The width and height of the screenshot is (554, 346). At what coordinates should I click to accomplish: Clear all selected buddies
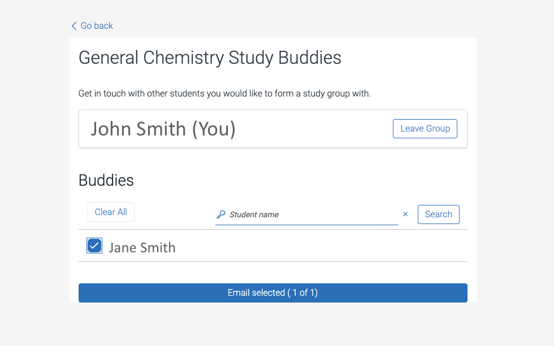[111, 212]
